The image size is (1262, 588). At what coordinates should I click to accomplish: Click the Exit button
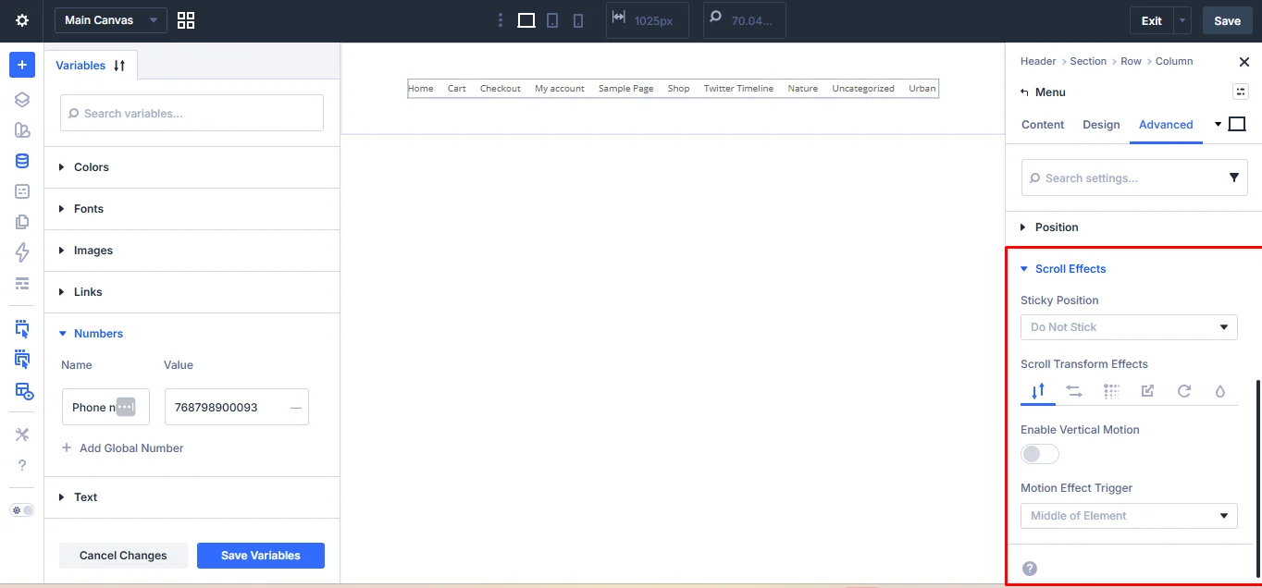pos(1151,20)
